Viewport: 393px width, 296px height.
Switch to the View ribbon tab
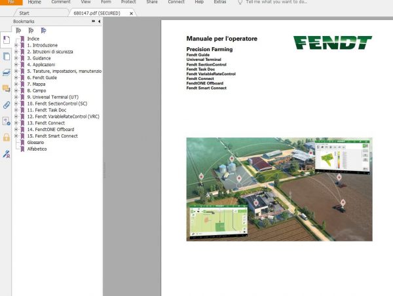point(86,2)
